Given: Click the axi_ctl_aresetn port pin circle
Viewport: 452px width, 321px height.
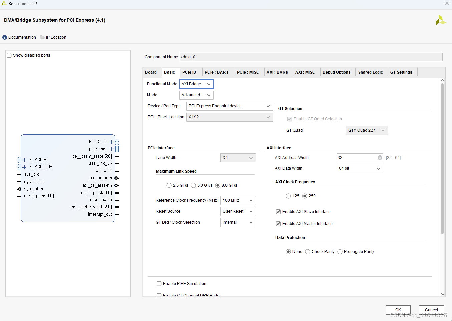Looking at the screenshot, I should [116, 185].
